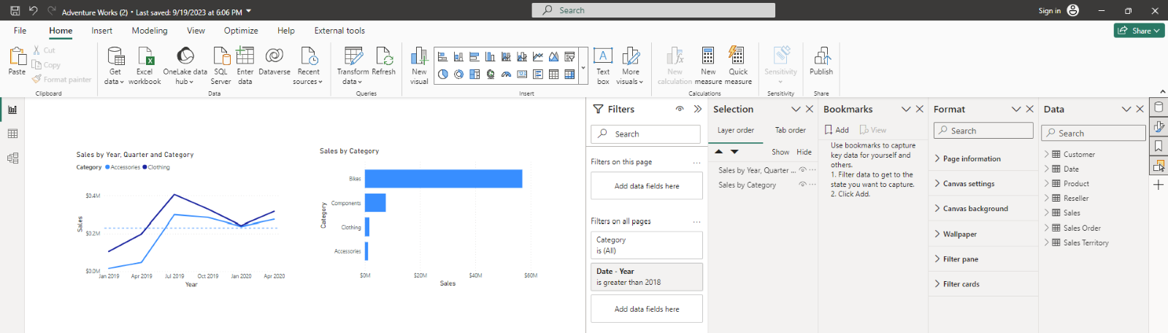Create a Quick measure
The height and width of the screenshot is (333, 1168).
point(738,66)
